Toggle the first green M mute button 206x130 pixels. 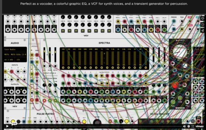[x=63, y=31]
